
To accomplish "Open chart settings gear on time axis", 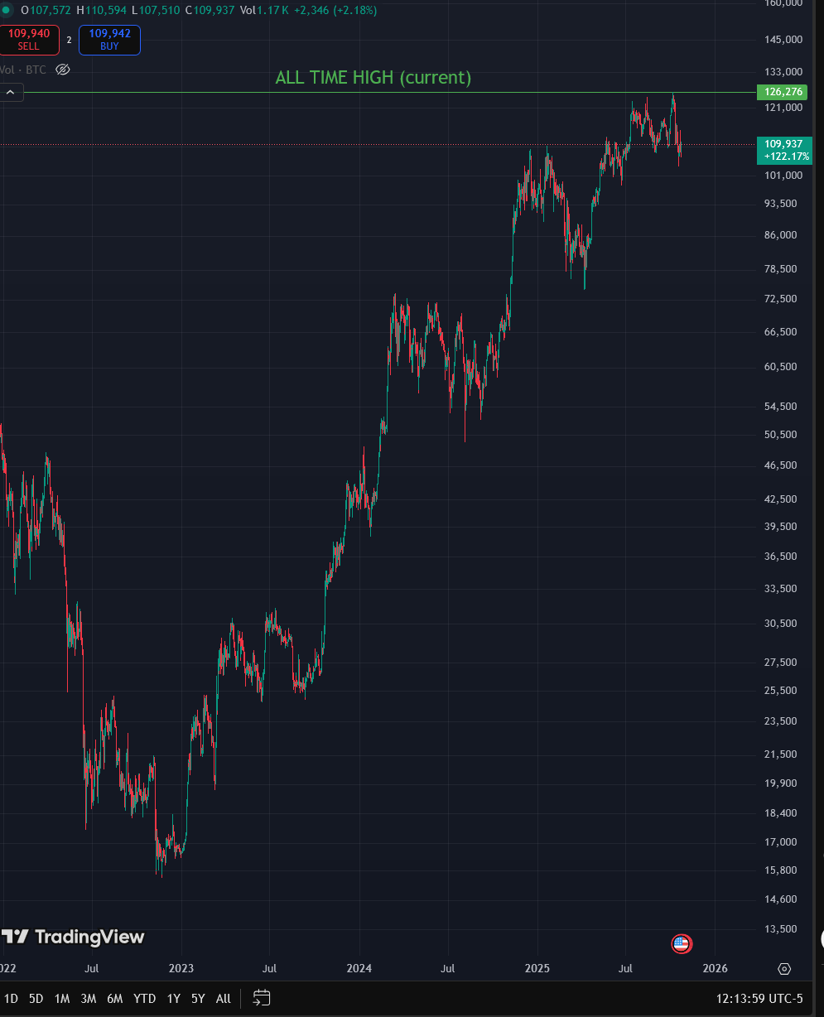I will click(784, 968).
